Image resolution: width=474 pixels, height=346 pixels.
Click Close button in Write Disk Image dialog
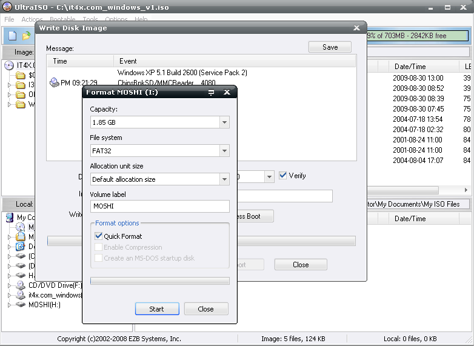301,265
